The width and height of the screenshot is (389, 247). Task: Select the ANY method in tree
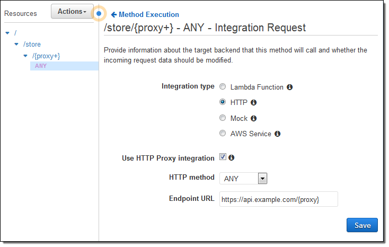(41, 66)
